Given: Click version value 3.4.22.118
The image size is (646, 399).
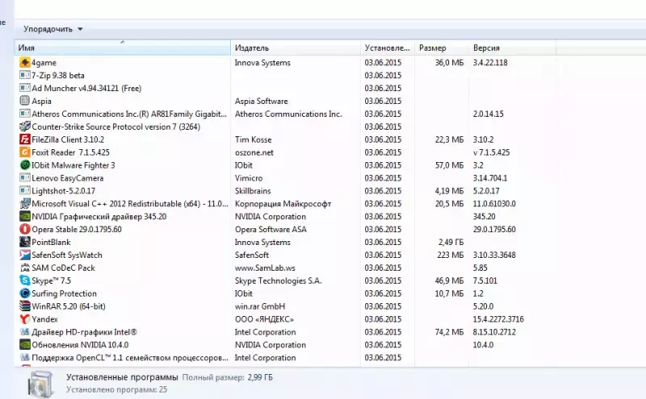Looking at the screenshot, I should coord(490,63).
